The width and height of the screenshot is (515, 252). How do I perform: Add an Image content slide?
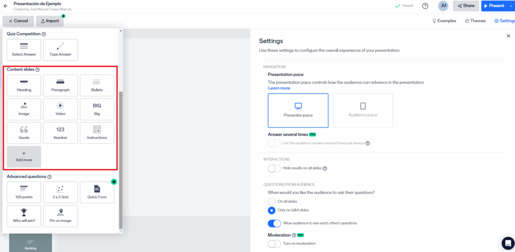pos(24,109)
